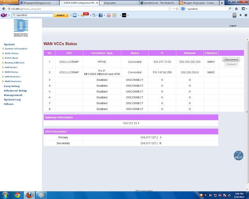
Task: Click the reload page icon in address bar
Action: (177, 9)
